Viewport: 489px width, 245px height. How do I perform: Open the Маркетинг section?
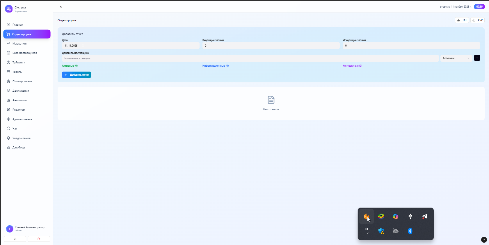click(x=27, y=44)
